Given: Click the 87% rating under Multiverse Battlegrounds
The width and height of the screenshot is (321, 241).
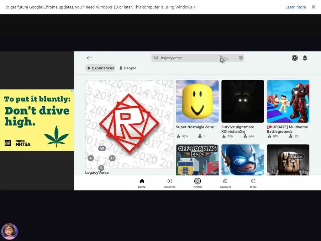Looking at the screenshot, I should [x=273, y=136].
